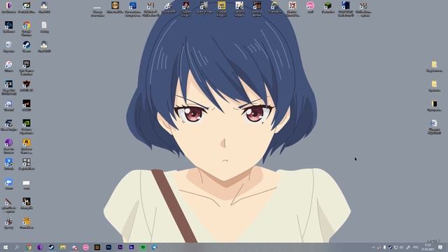Select the white text document desktop file
448x252 pixels.
click(x=44, y=27)
